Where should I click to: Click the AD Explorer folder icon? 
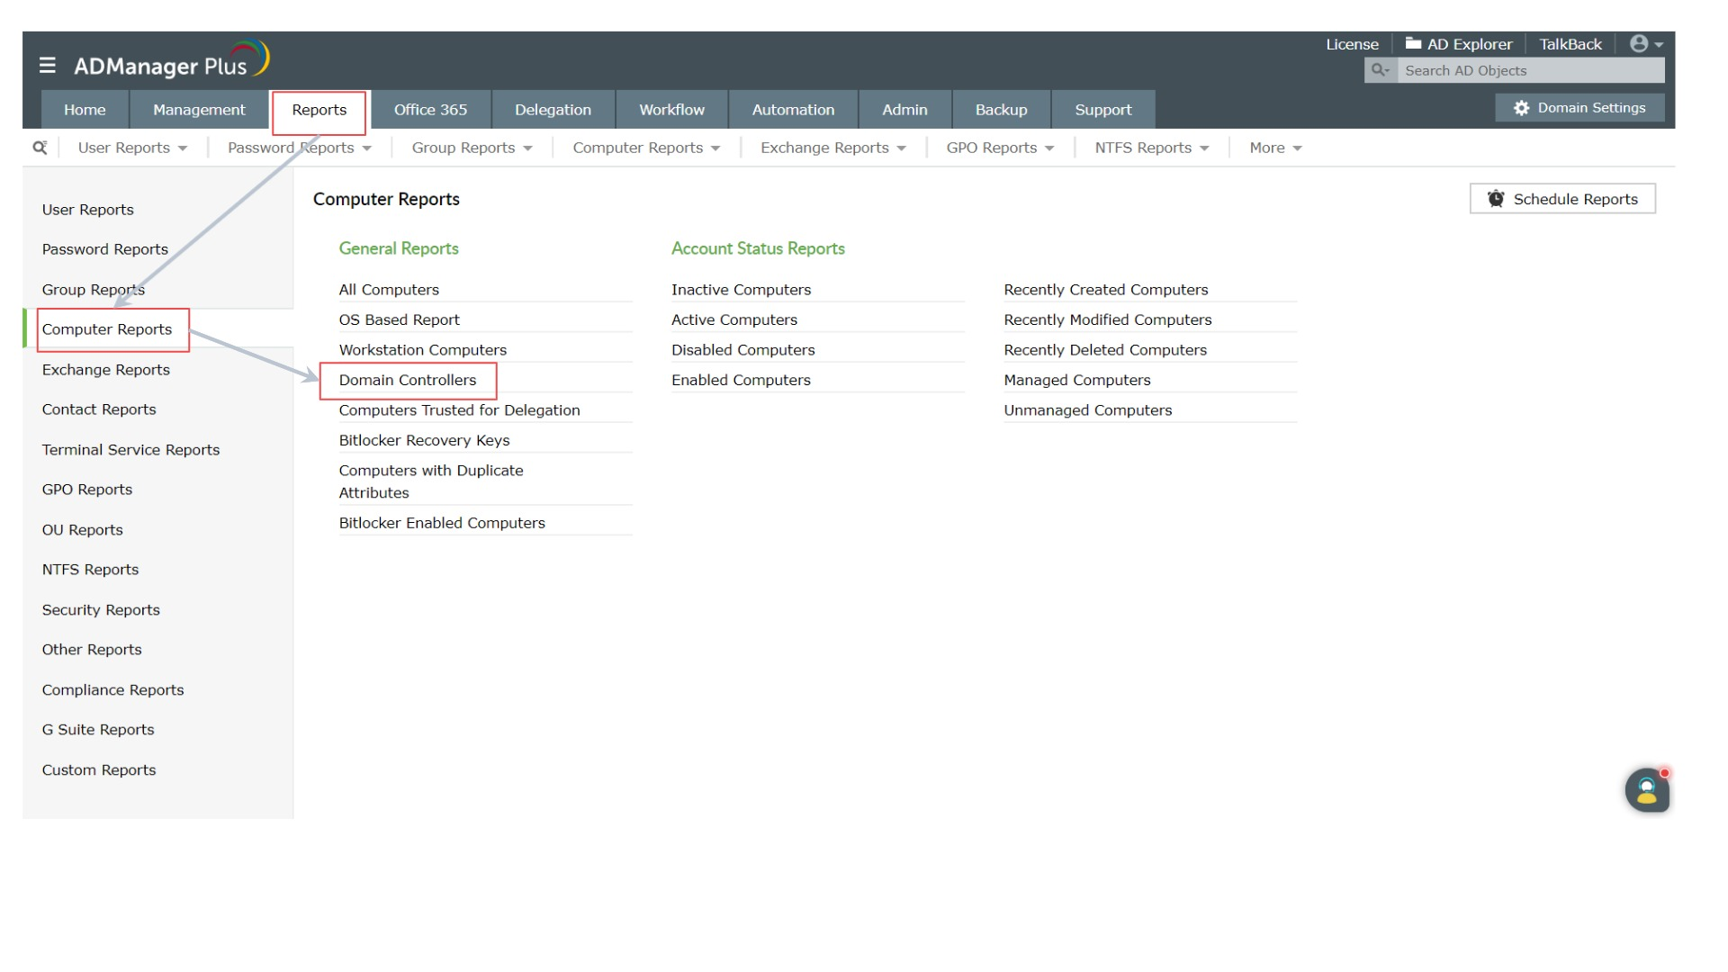[x=1413, y=43]
